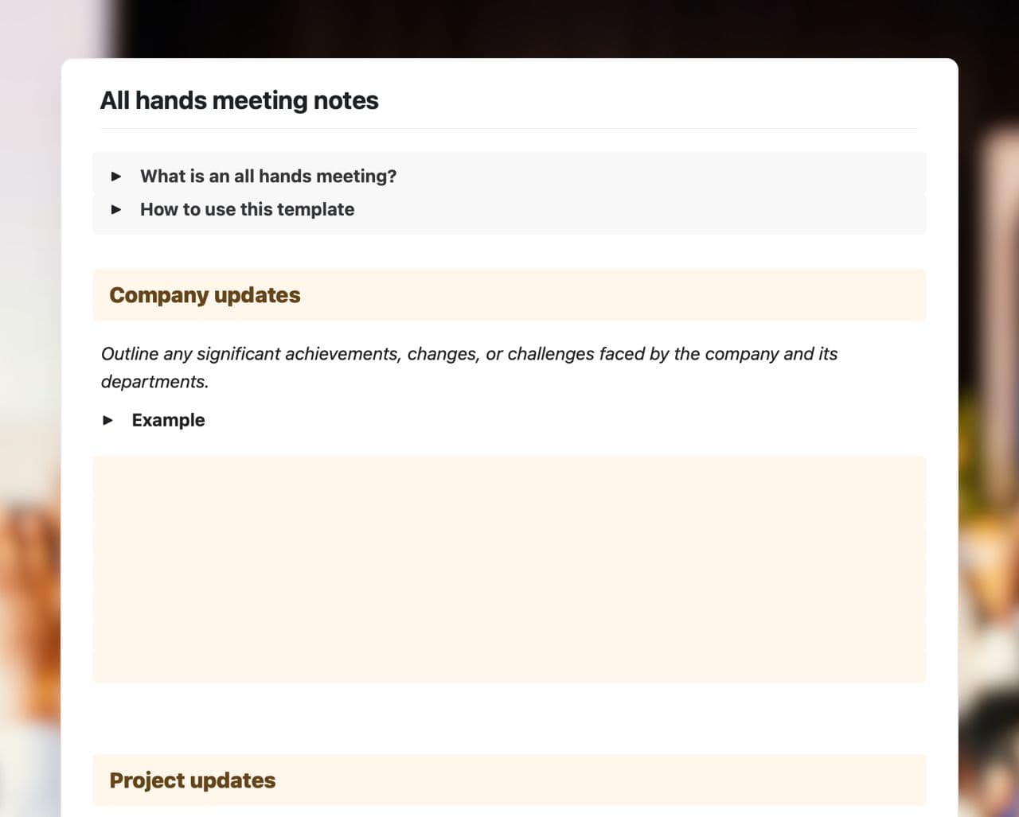Image resolution: width=1019 pixels, height=817 pixels.
Task: Click the word "departments." in the italic description
Action: [154, 381]
